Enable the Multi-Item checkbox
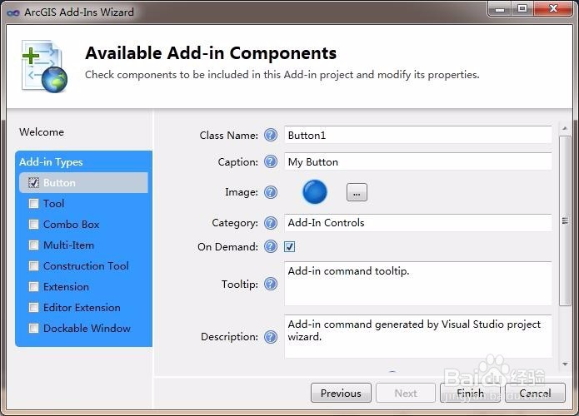This screenshot has height=416, width=579. (33, 245)
